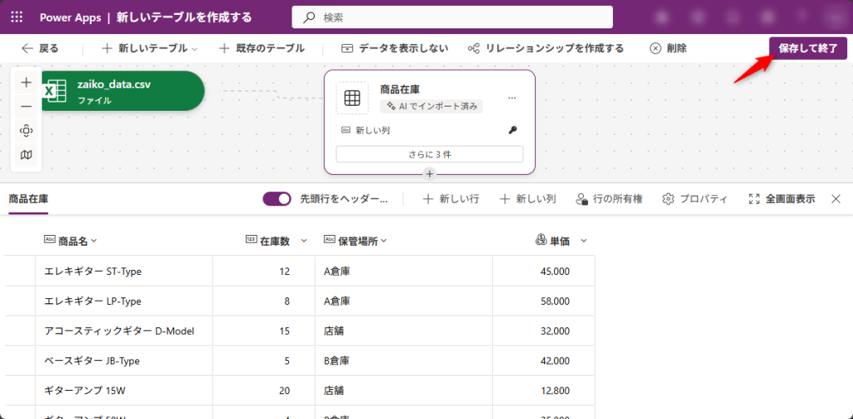Click stock count cell 12
Screen dimensions: 853x419
pos(264,271)
